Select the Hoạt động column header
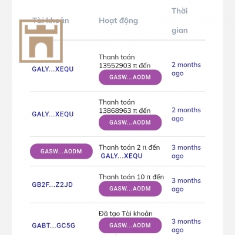This screenshot has width=235, height=235. [x=118, y=21]
